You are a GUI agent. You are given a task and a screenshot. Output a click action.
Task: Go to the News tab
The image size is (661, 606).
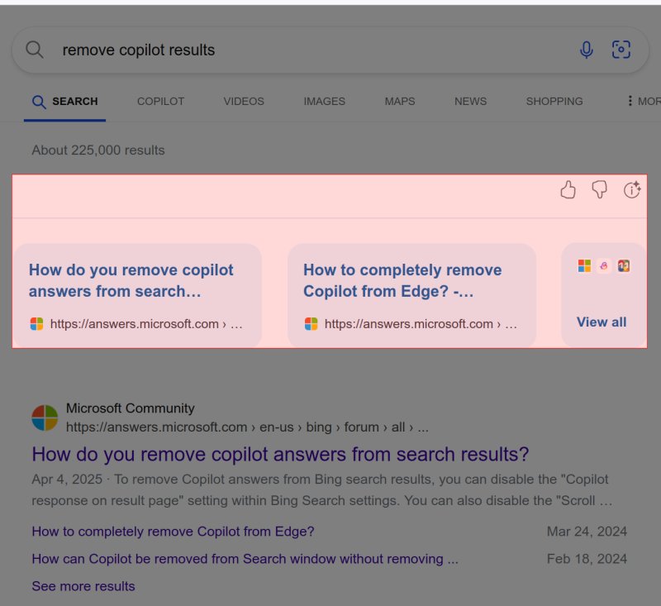click(470, 101)
